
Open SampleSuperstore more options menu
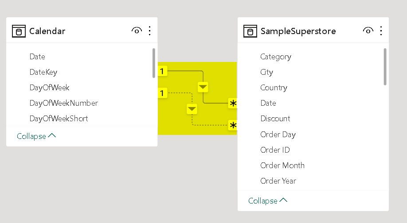381,31
